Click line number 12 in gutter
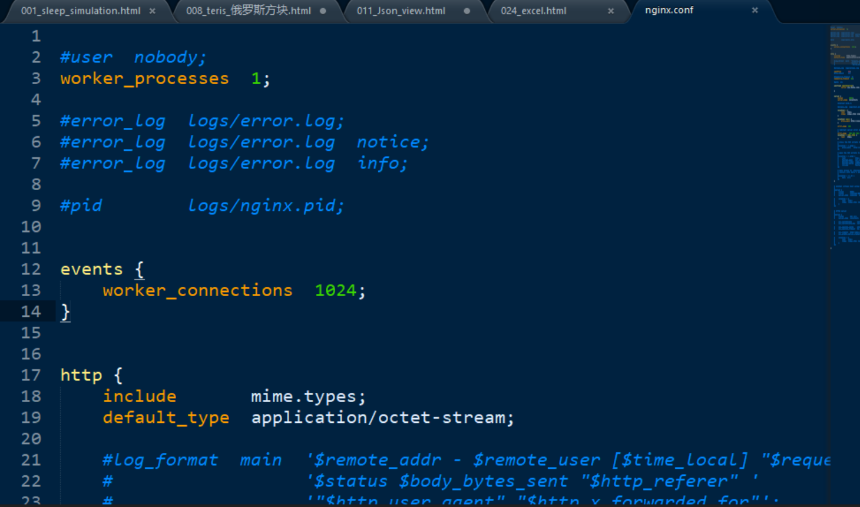This screenshot has width=860, height=507. (31, 269)
